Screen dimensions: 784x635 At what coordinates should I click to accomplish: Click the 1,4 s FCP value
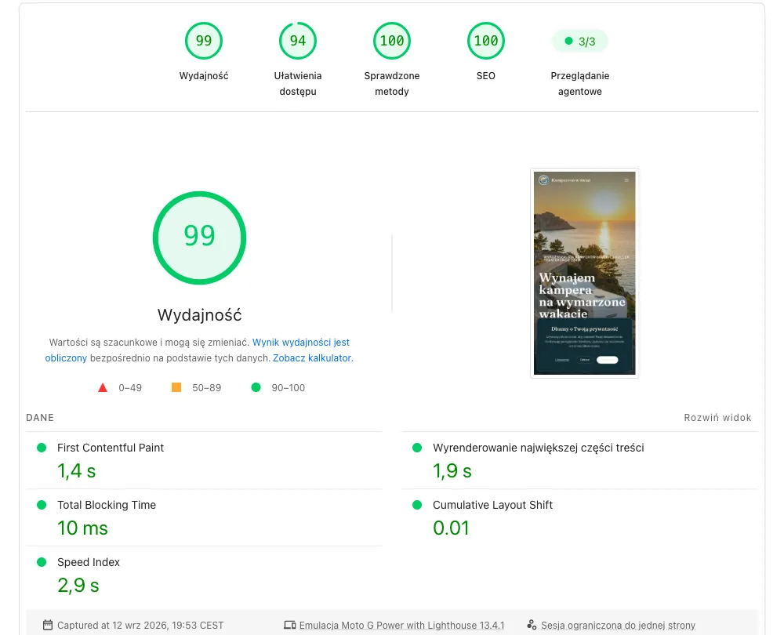click(x=77, y=471)
